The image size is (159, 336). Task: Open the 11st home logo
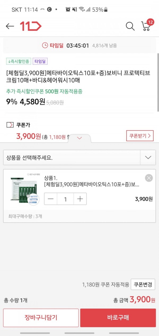tap(31, 26)
